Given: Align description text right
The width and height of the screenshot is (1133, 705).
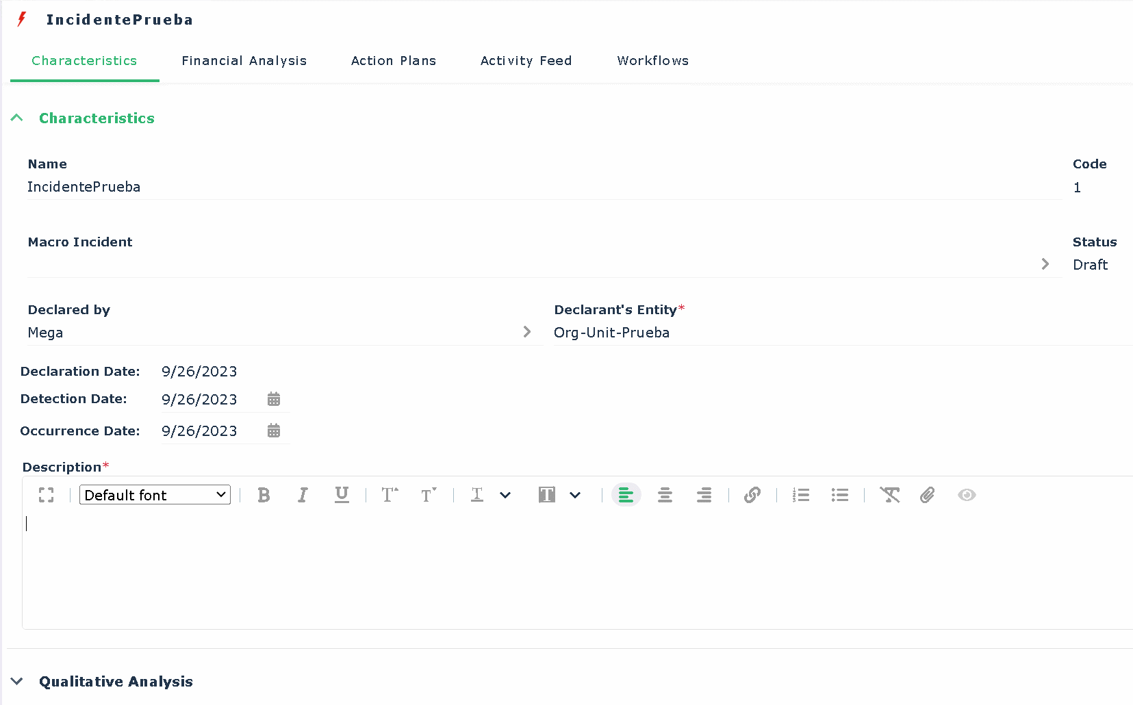Looking at the screenshot, I should (704, 495).
